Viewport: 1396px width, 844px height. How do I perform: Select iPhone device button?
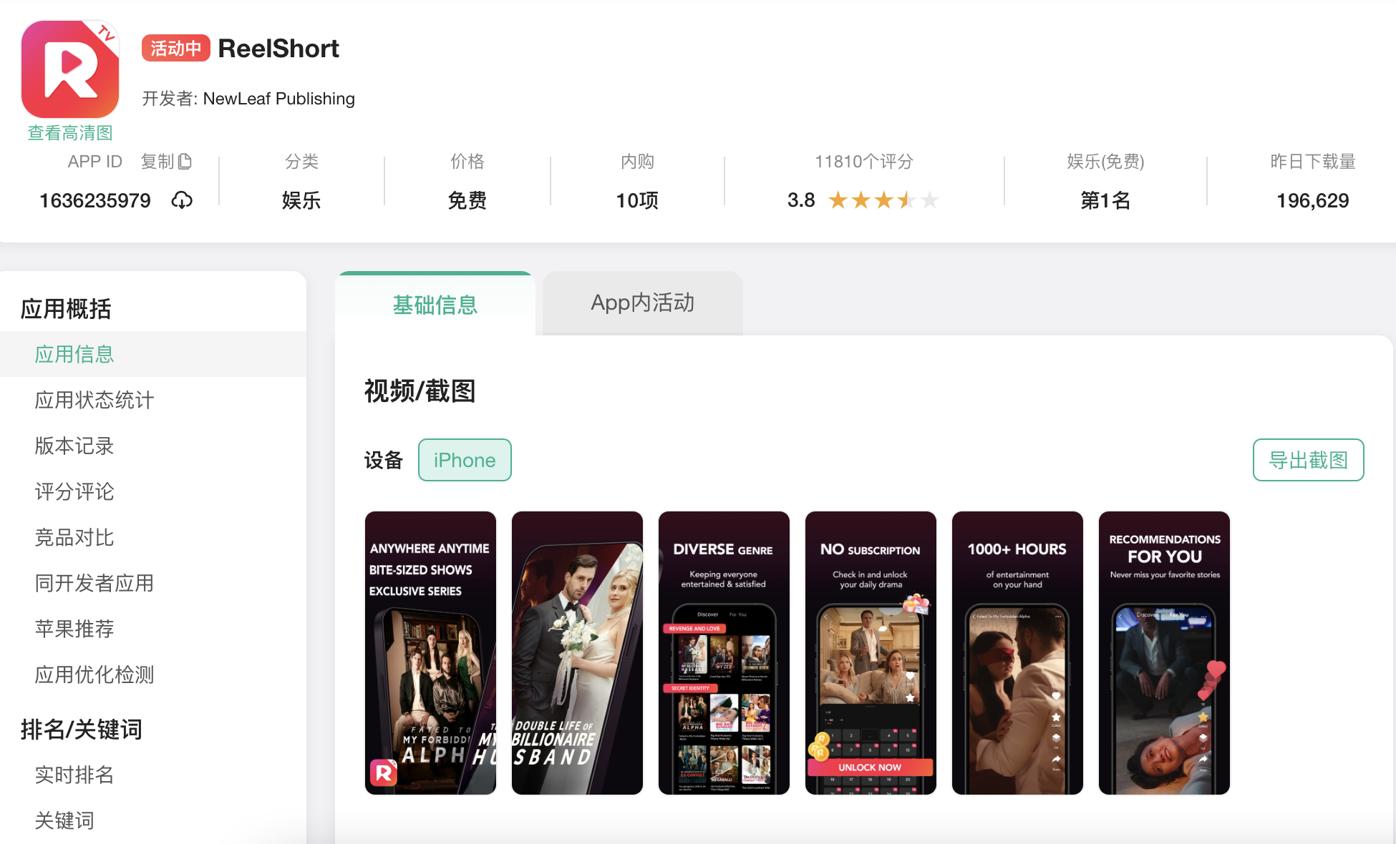pos(465,460)
